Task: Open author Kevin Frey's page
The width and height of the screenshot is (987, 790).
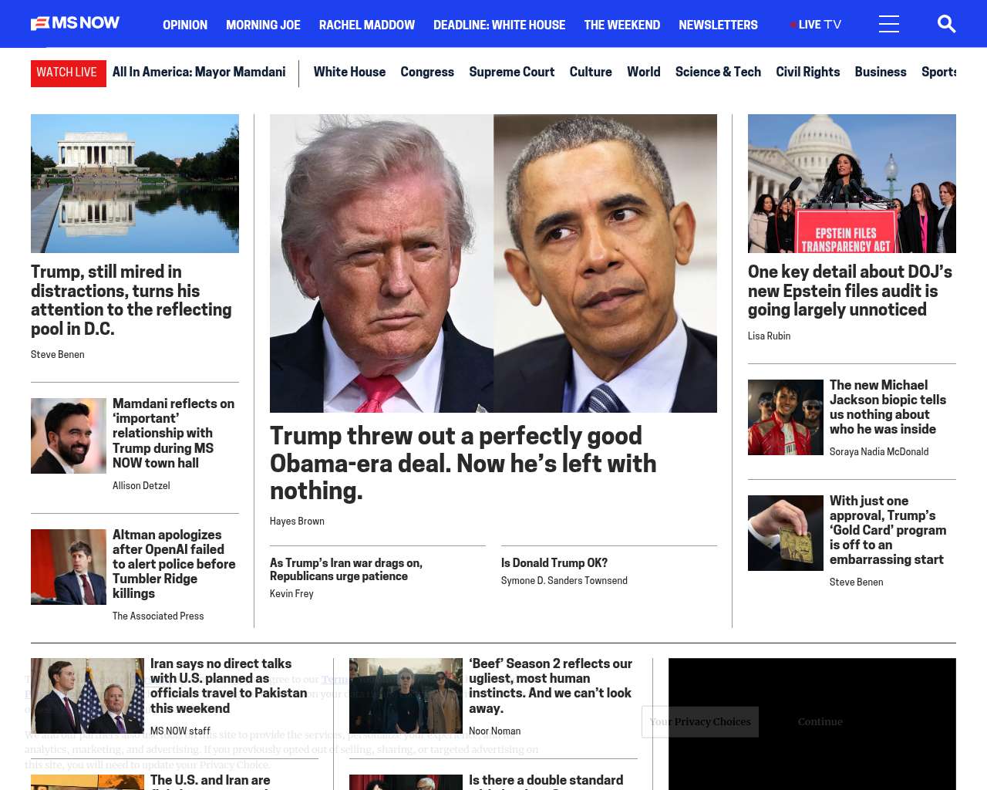Action: tap(291, 594)
